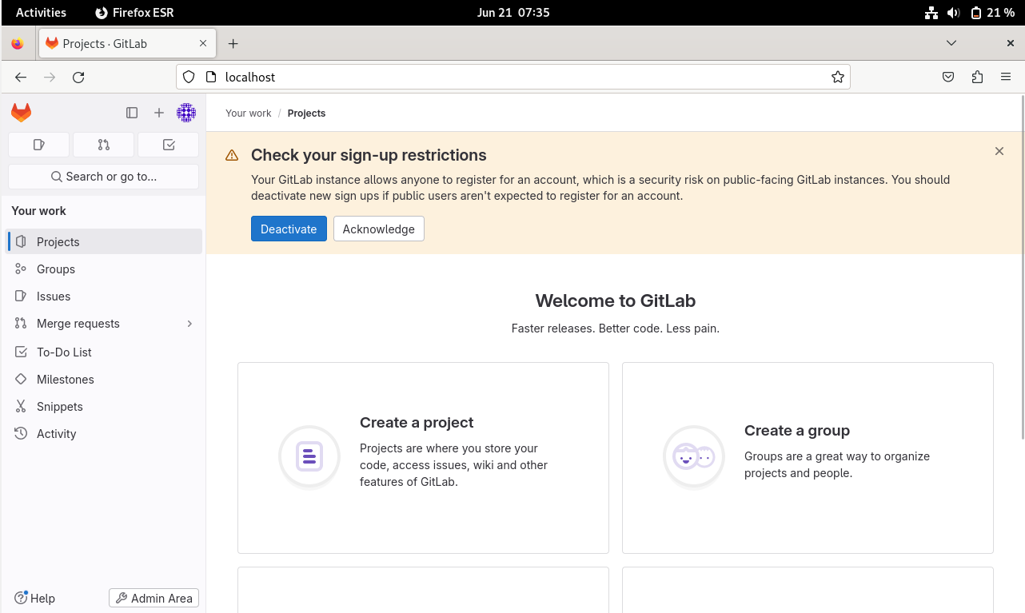Click the browser forward arrow
Viewport: 1025px width, 613px height.
click(50, 77)
